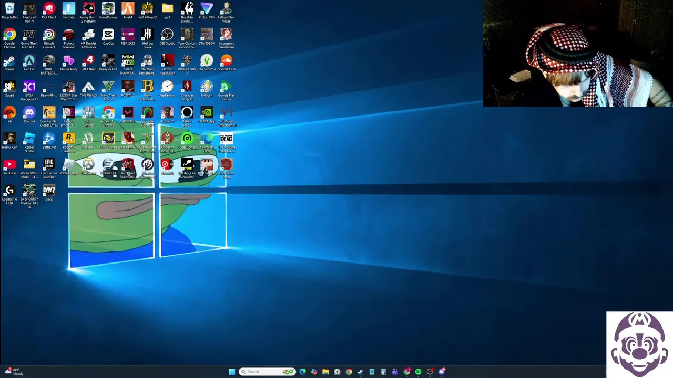Select the Squad desktop icon
This screenshot has height=378, width=673.
pyautogui.click(x=9, y=89)
